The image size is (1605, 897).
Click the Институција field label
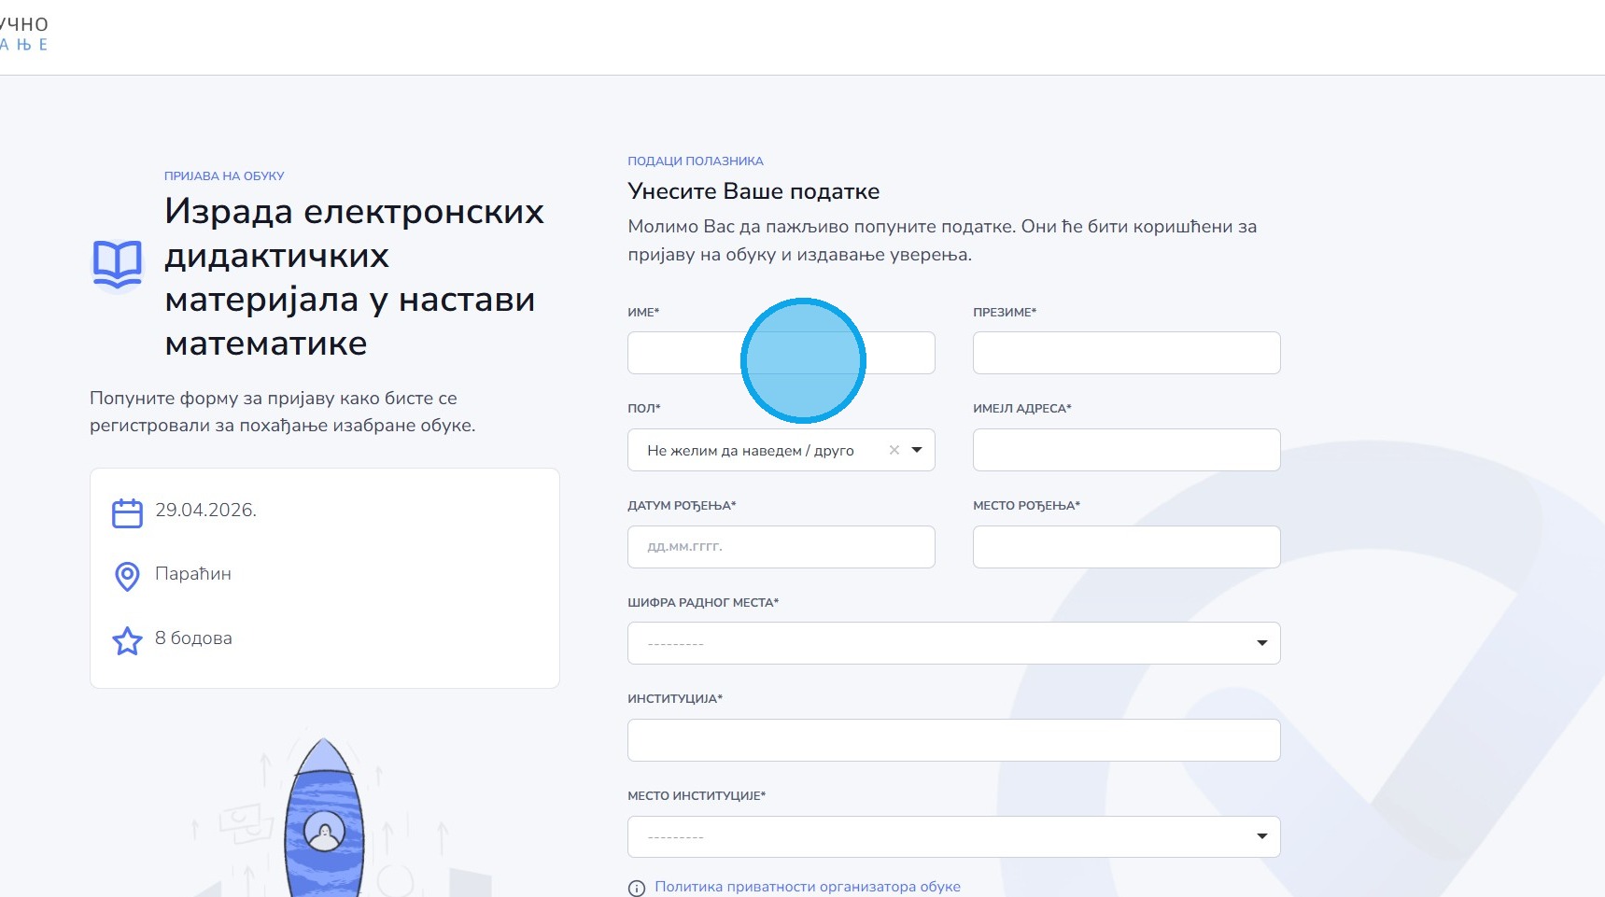[x=675, y=698]
